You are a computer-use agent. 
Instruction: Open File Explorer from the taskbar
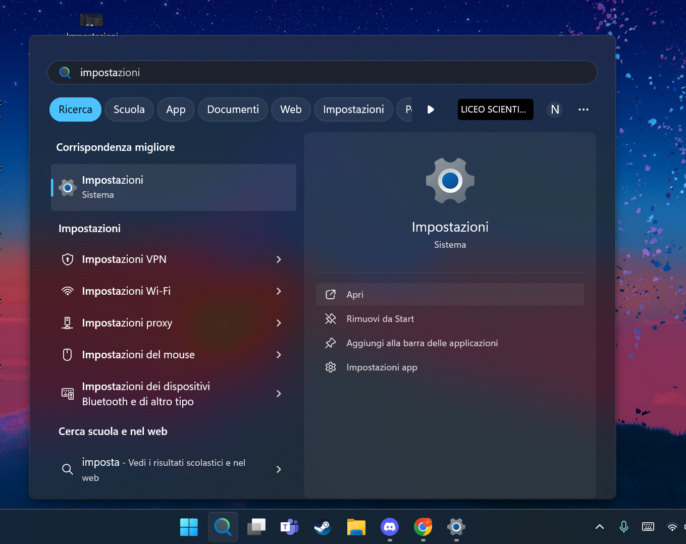tap(356, 526)
